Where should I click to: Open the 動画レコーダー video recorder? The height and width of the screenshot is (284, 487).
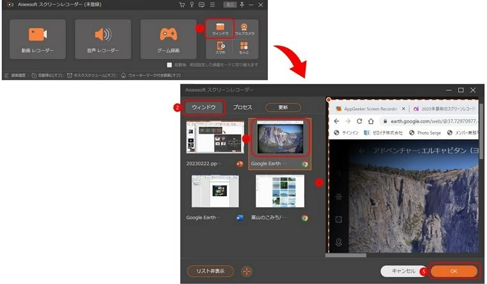coord(37,39)
